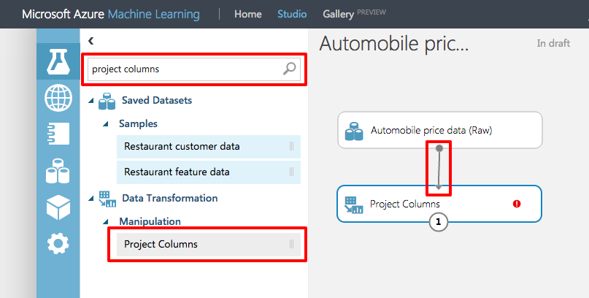Viewport: 589px width, 298px height.
Task: Collapse the Manipulation subcategory
Action: [106, 221]
